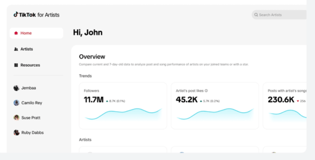
Task: Click the Overview heading
Action: coord(92,57)
